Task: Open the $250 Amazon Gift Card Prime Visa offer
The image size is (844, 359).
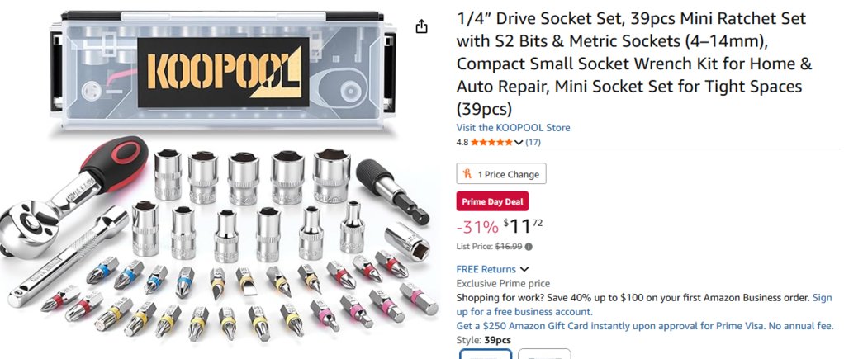Action: [x=645, y=326]
